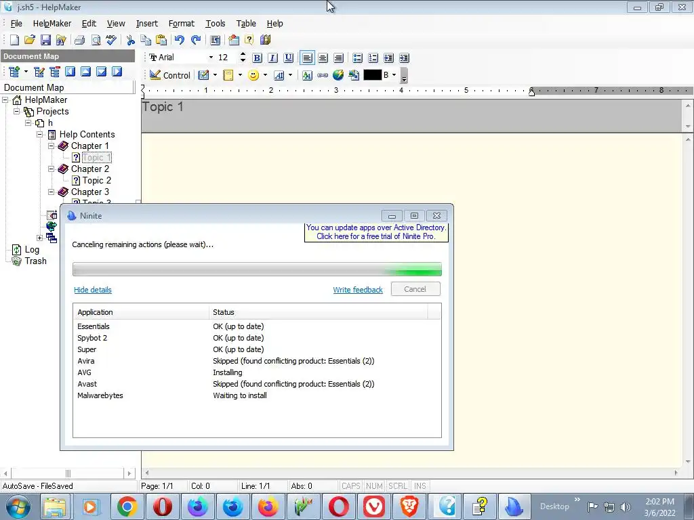Move item up in Document Map

click(86, 72)
